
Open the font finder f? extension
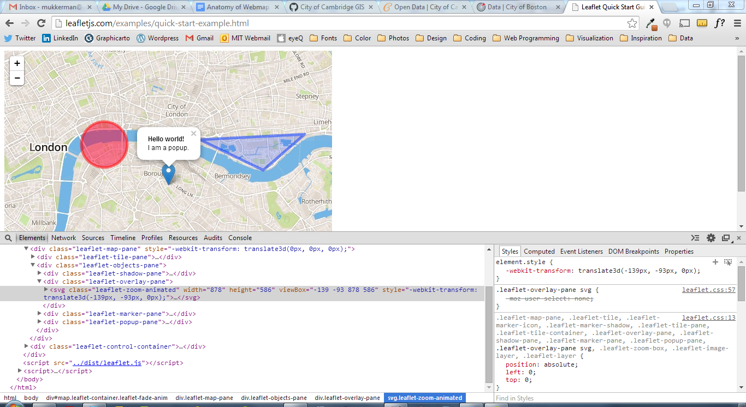(x=720, y=23)
